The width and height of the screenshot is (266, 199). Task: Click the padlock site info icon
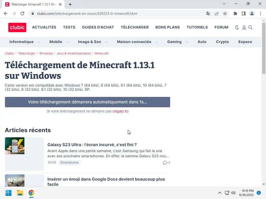pos(33,13)
